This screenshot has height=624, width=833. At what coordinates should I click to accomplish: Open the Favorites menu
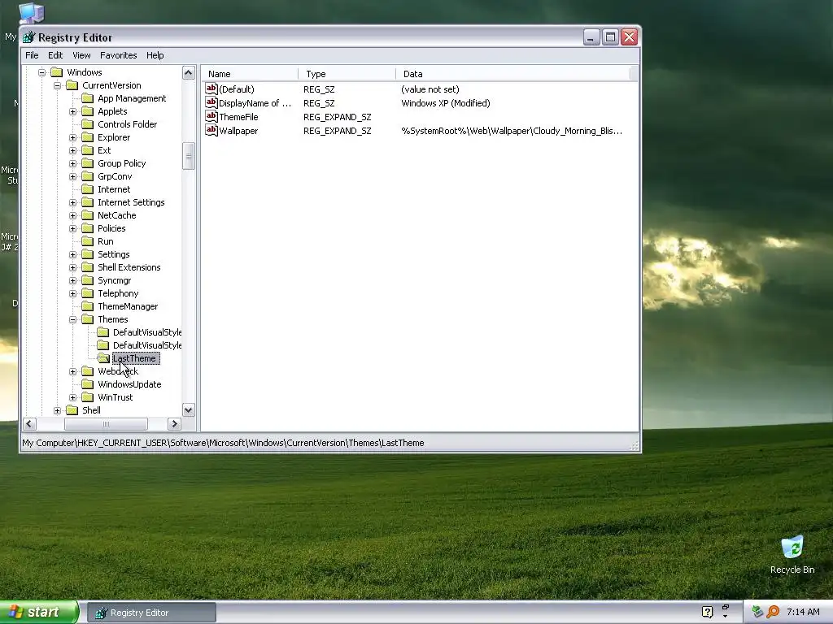119,55
